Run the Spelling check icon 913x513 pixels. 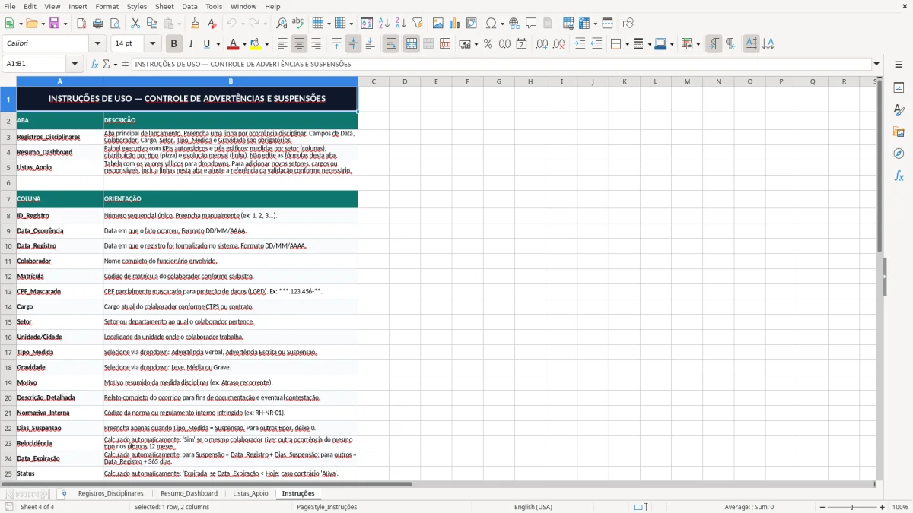coord(298,24)
